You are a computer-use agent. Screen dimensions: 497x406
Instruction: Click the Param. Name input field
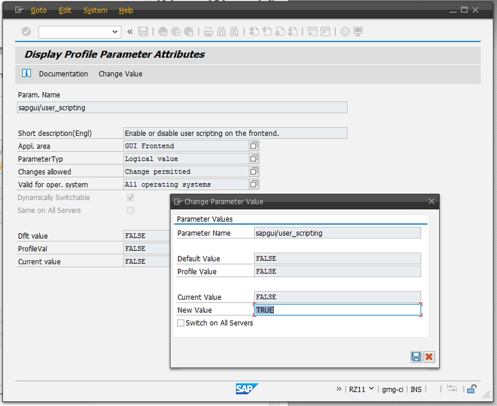(x=182, y=107)
